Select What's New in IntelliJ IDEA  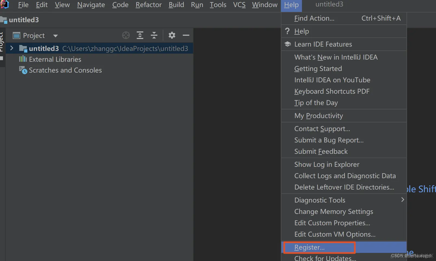[x=344, y=57]
